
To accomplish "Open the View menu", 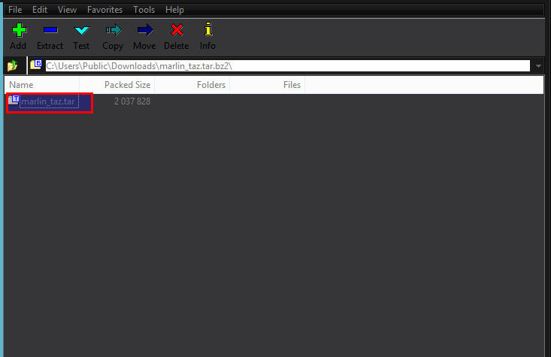I will tap(67, 10).
